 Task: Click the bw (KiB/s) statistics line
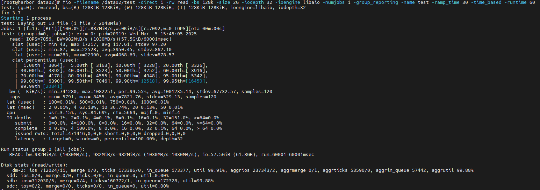coord(141,92)
